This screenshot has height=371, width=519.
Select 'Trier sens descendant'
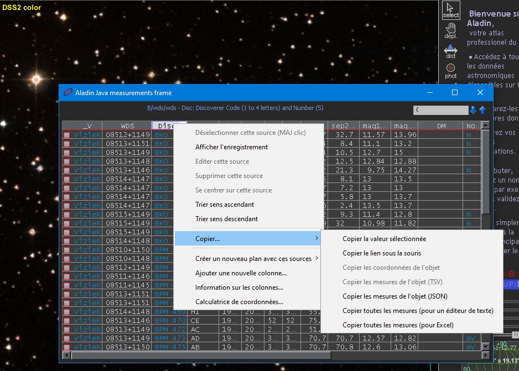coord(226,219)
